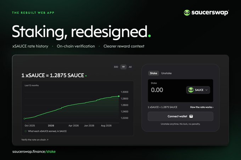This screenshot has height=160, width=241.
Task: Click the 1.2600 axis value
Action: 124,105
